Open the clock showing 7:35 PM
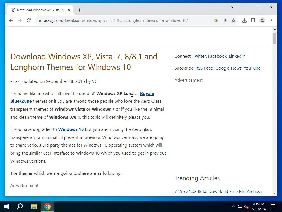The height and width of the screenshot is (212, 282). point(258,206)
